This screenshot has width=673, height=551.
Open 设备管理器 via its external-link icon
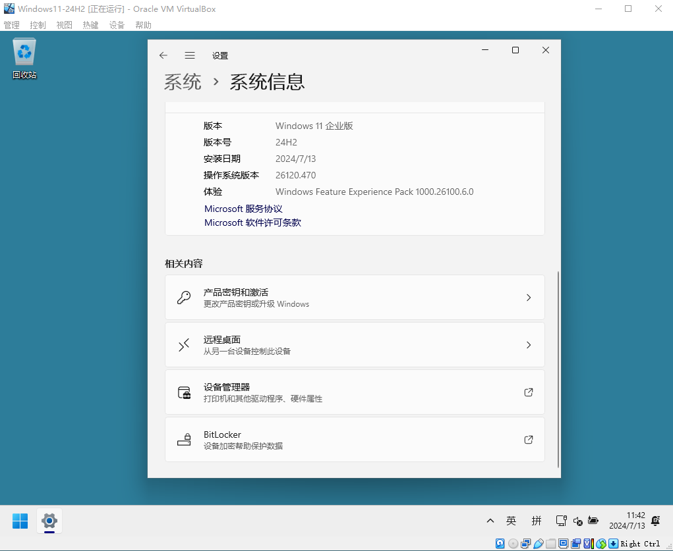pyautogui.click(x=529, y=392)
